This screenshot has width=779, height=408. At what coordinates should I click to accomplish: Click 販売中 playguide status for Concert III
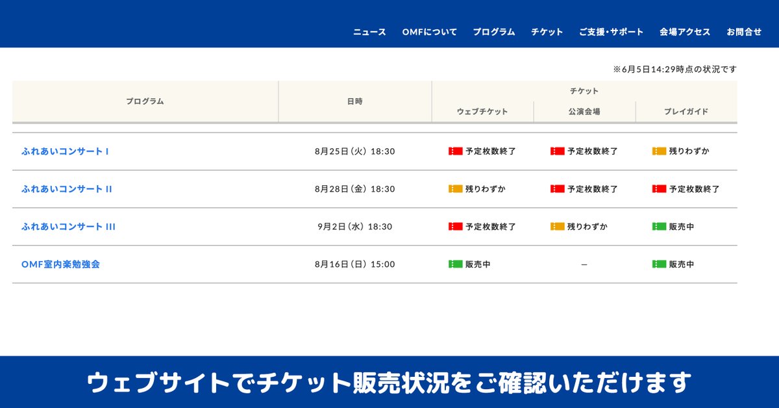point(681,227)
